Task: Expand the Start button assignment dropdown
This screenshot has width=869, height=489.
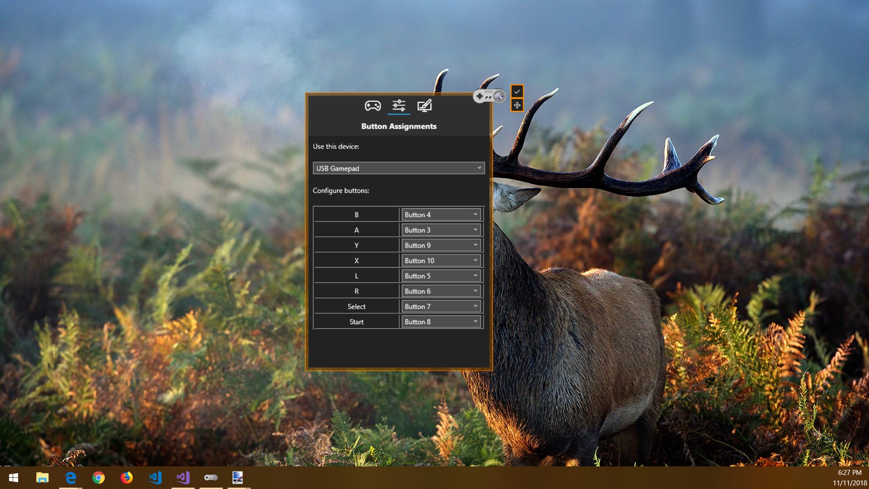Action: pyautogui.click(x=441, y=322)
